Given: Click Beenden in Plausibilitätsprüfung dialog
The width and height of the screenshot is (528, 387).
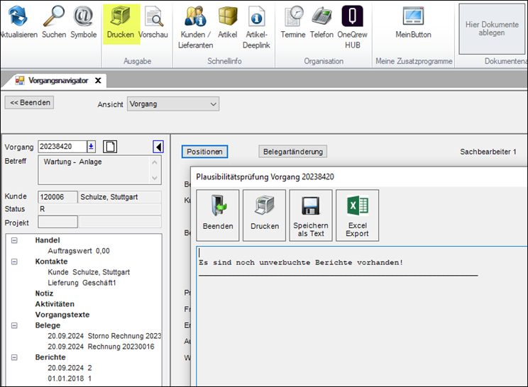Looking at the screenshot, I should 218,215.
